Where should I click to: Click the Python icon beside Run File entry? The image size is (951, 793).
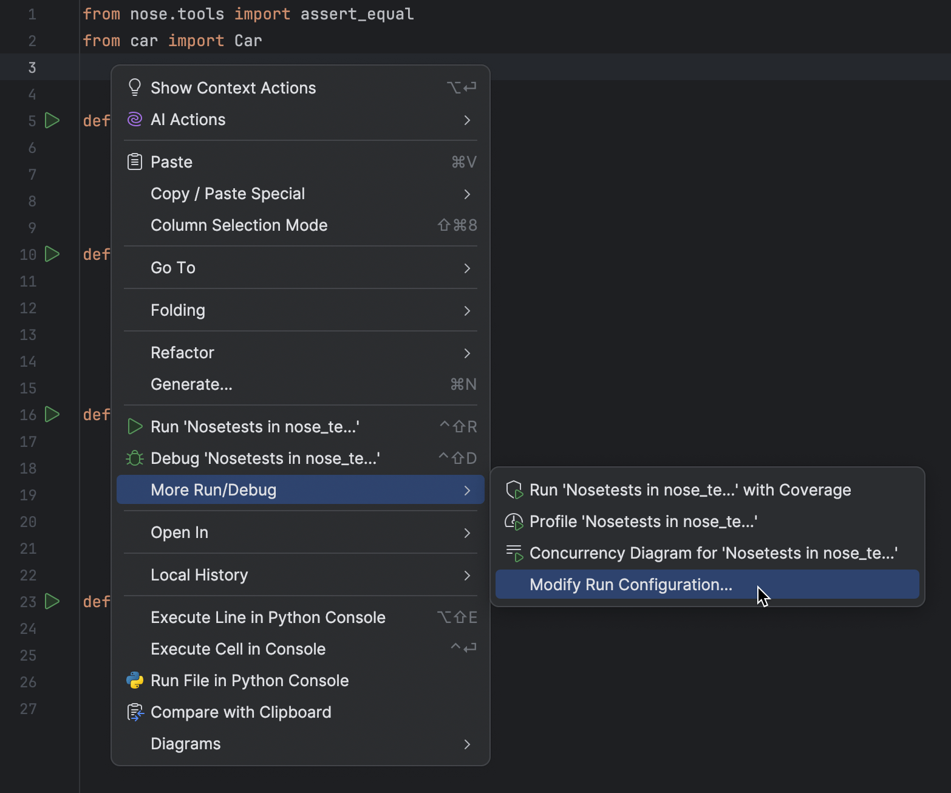[134, 680]
